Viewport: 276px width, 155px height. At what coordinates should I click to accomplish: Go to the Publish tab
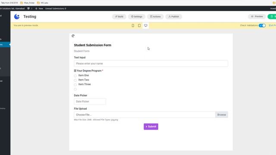point(174,16)
